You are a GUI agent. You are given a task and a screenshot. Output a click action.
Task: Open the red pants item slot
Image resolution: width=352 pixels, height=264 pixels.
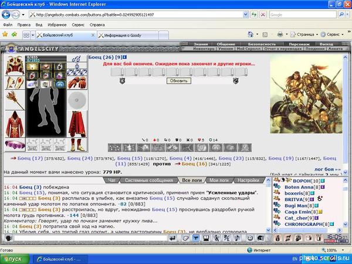77,124
